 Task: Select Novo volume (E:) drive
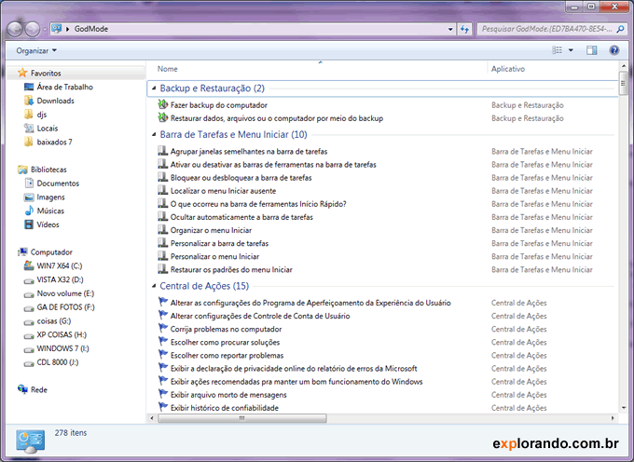65,293
